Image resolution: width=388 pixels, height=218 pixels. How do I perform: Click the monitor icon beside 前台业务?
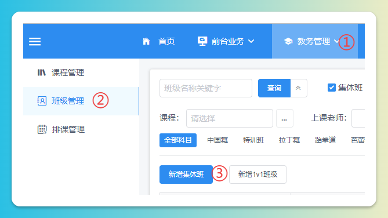202,41
